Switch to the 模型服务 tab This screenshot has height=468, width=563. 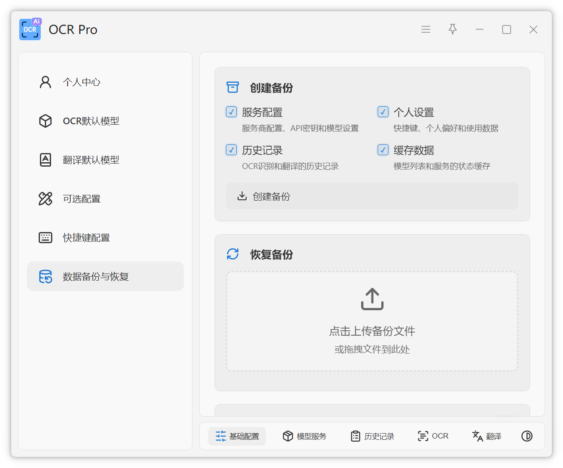305,436
